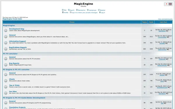Click the Memberlist icon in navigation
175x109 pixels.
tap(77, 10)
